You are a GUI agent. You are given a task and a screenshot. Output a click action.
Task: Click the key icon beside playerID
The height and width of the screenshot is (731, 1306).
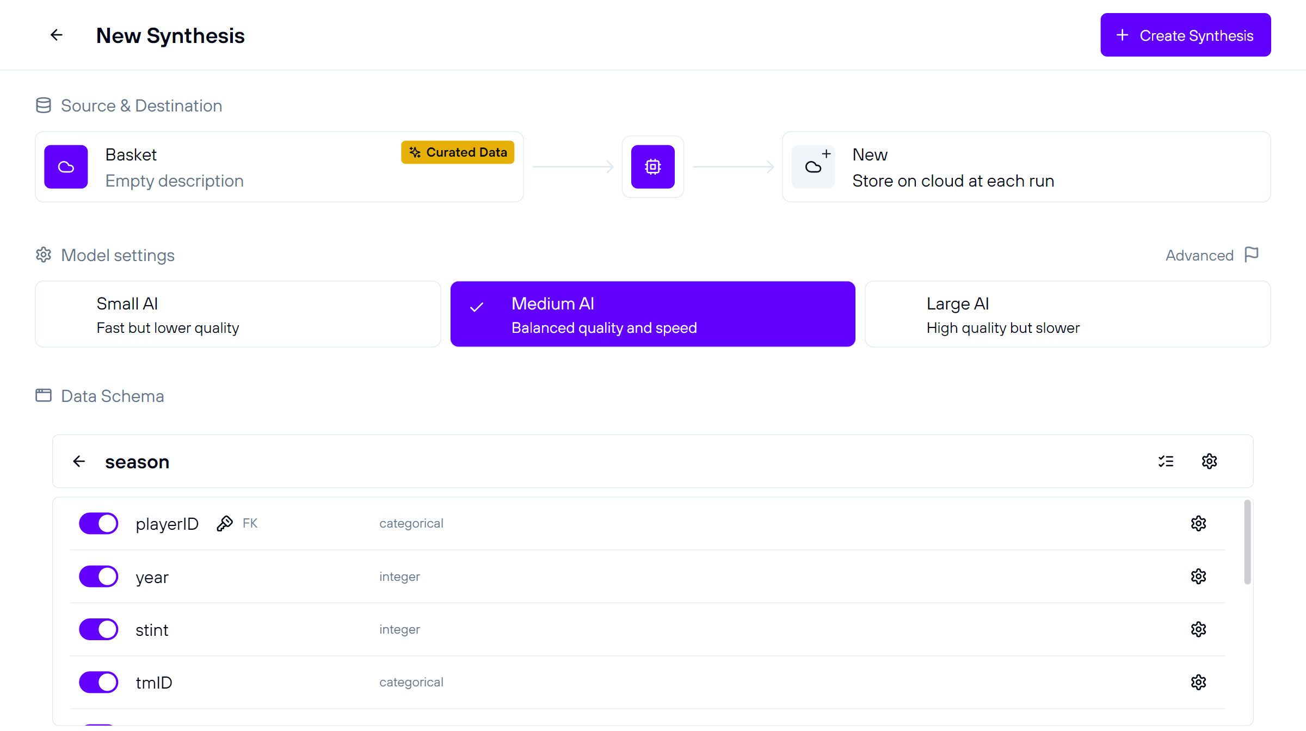[x=225, y=524]
